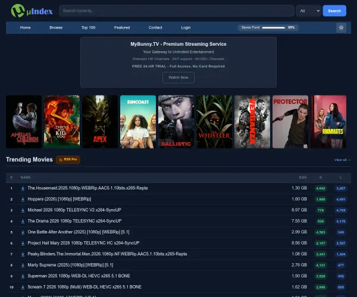Download icon for The.Housemaid.2025 torrent

click(23, 188)
